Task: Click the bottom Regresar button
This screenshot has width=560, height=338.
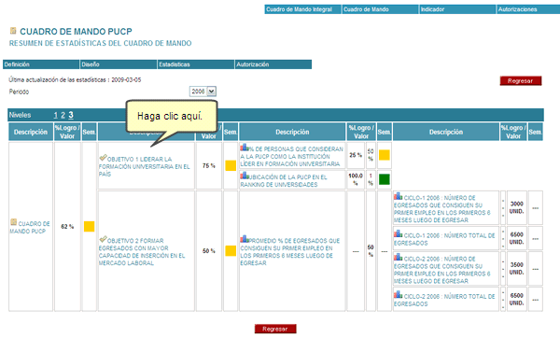Action: tap(275, 329)
